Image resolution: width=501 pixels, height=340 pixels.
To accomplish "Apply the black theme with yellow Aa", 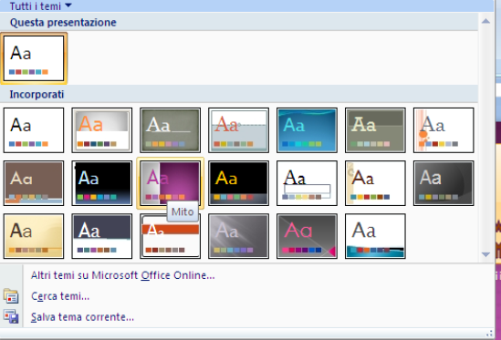I will [239, 183].
